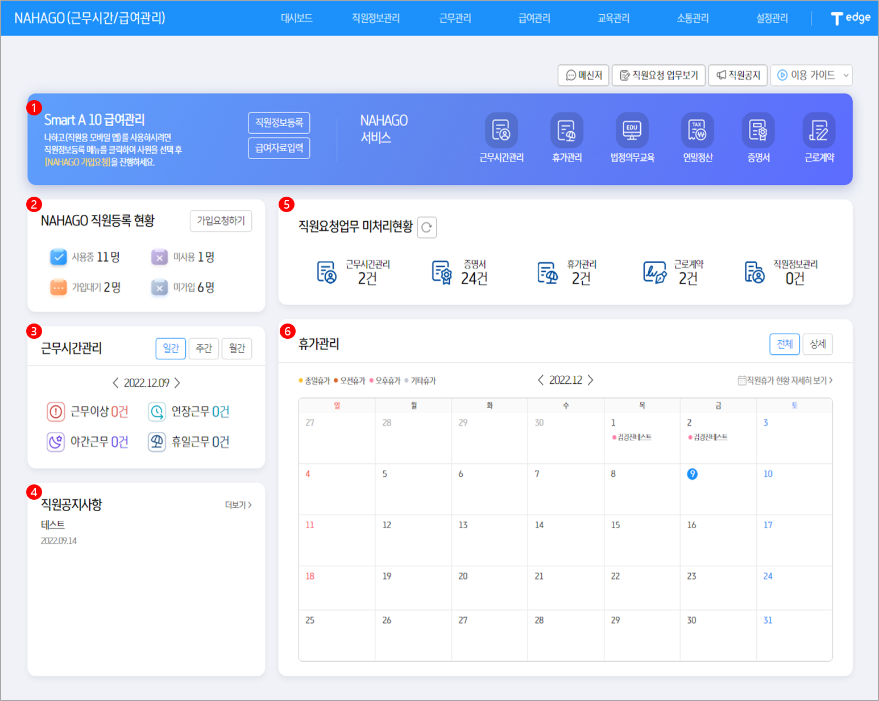The width and height of the screenshot is (879, 701).
Task: Click 근무이상 0건 count
Action: pos(119,412)
